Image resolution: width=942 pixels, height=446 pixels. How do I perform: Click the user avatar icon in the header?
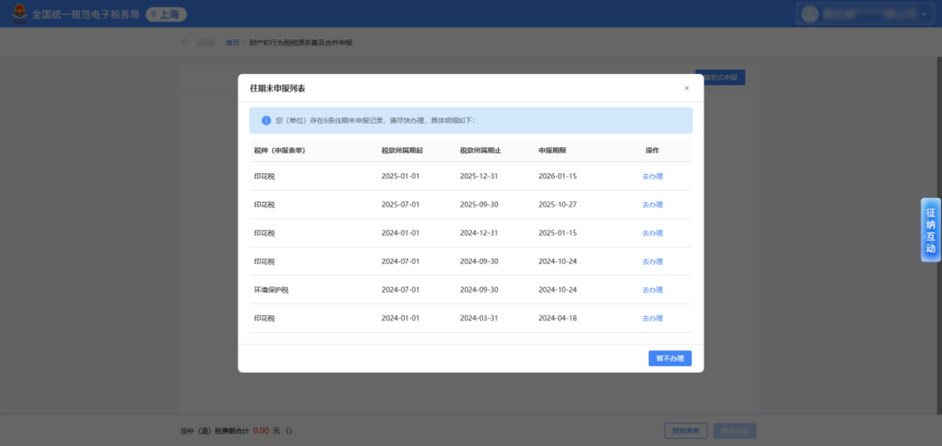[x=809, y=15]
